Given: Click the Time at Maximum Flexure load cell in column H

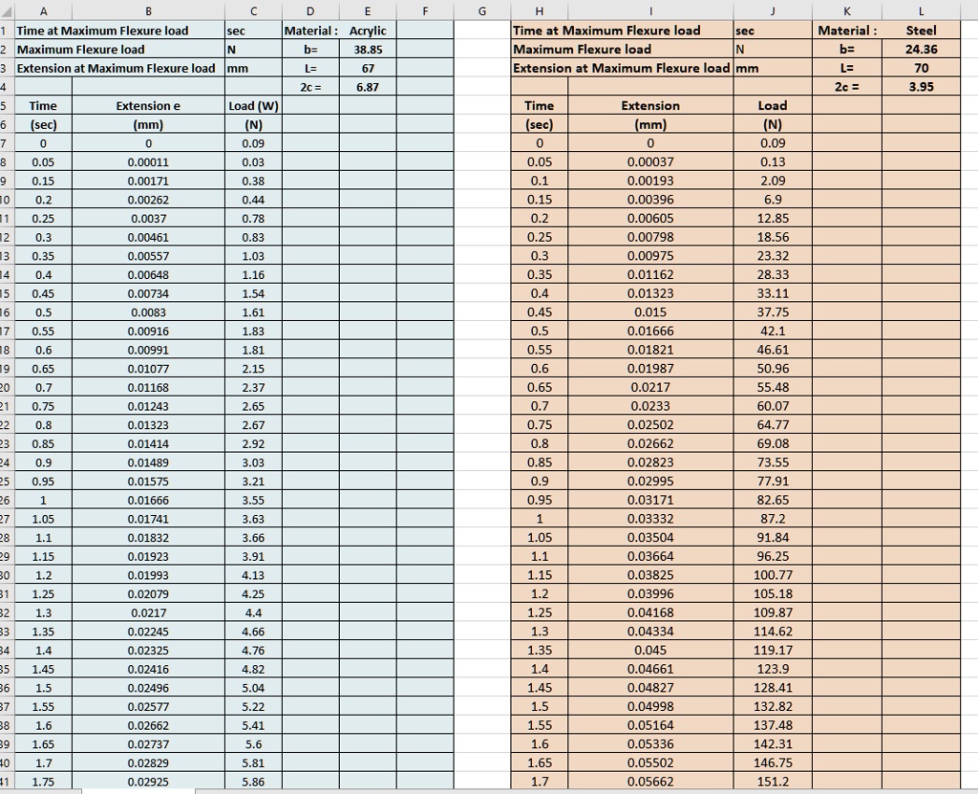Looking at the screenshot, I should [621, 30].
